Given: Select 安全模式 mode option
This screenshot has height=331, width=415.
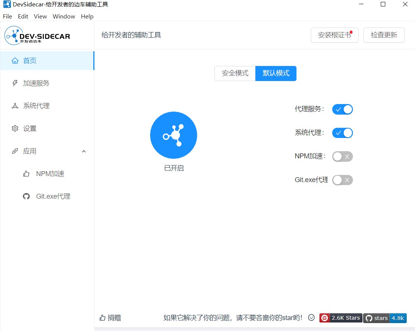Looking at the screenshot, I should (x=235, y=74).
